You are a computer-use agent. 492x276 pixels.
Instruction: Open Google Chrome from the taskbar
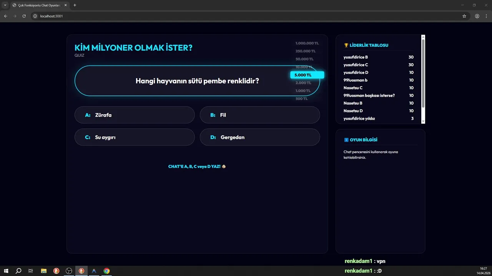106,271
